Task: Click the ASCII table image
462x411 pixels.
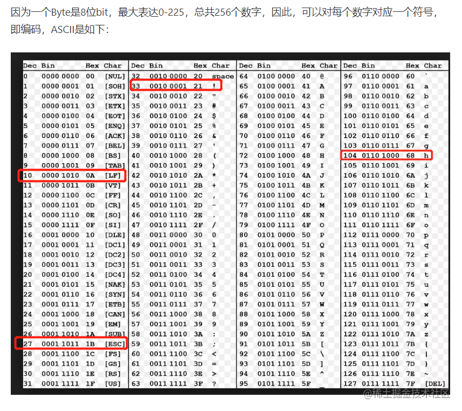Action: coord(232,227)
